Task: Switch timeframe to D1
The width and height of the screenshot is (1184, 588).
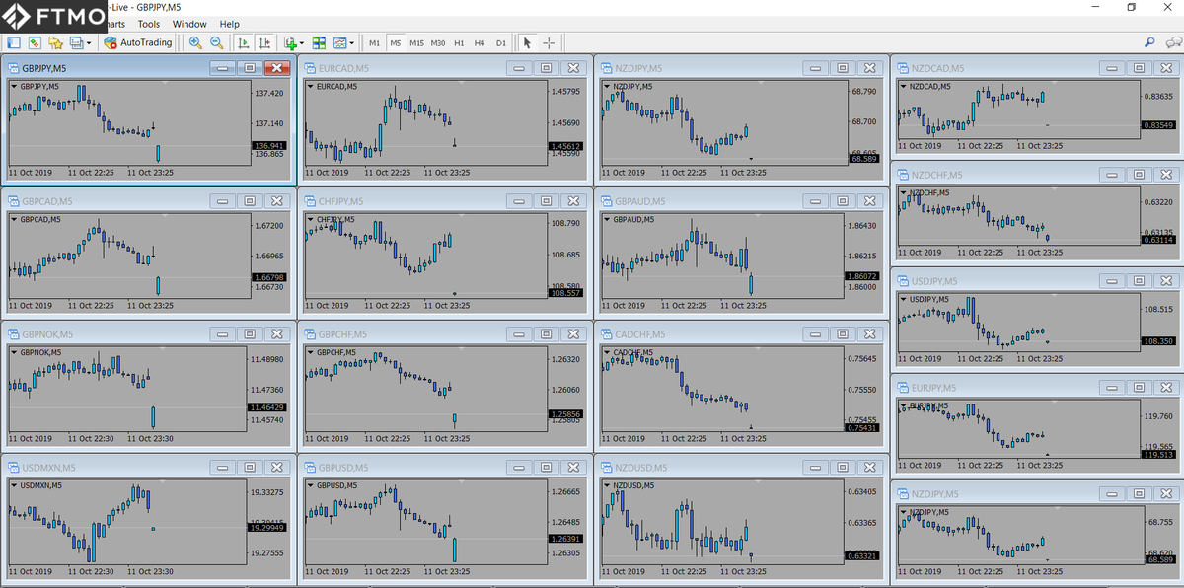Action: click(x=500, y=42)
